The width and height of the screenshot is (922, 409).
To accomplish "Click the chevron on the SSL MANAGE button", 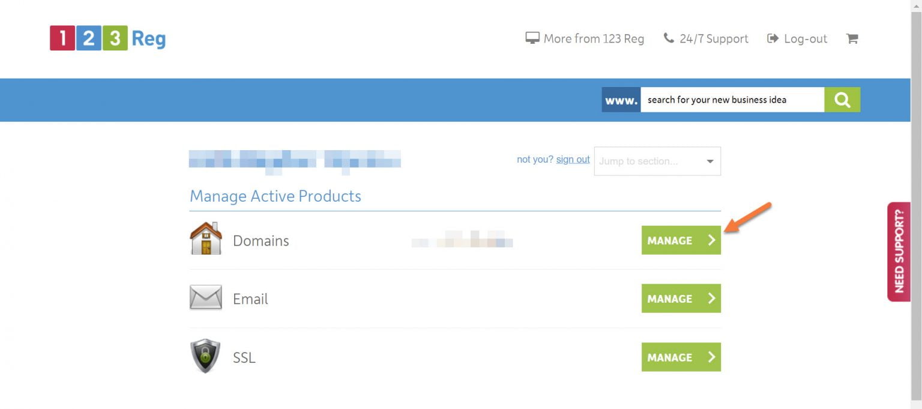I will (x=711, y=357).
